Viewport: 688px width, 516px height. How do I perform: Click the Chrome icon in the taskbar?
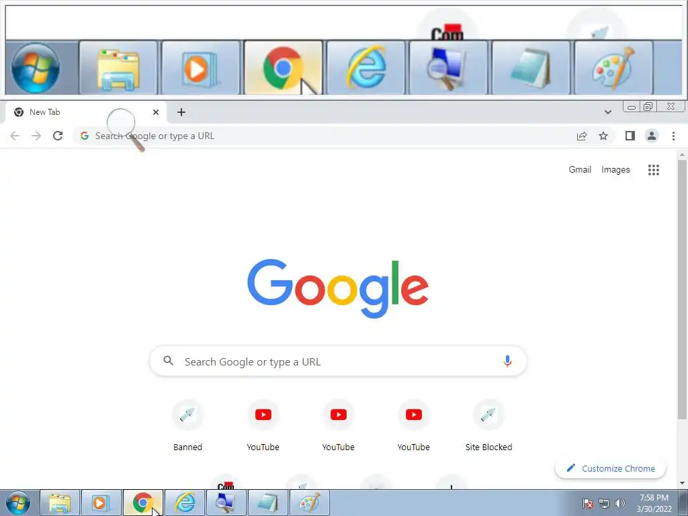143,503
